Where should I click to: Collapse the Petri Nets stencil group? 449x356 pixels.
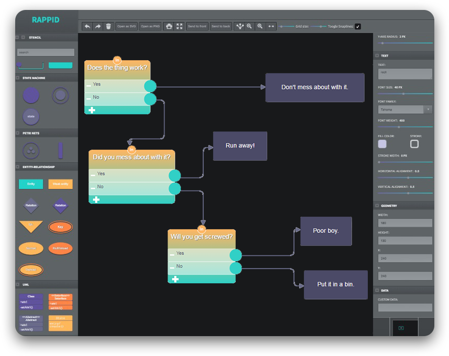point(17,133)
